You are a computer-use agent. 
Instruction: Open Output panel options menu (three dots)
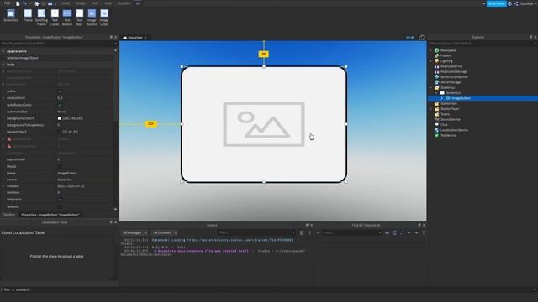click(310, 232)
